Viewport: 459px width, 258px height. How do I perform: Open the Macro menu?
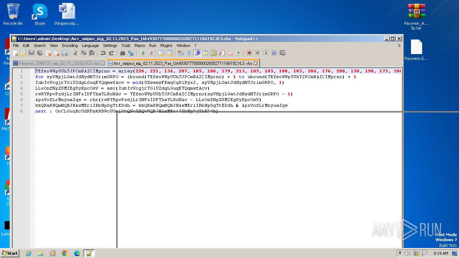click(140, 46)
